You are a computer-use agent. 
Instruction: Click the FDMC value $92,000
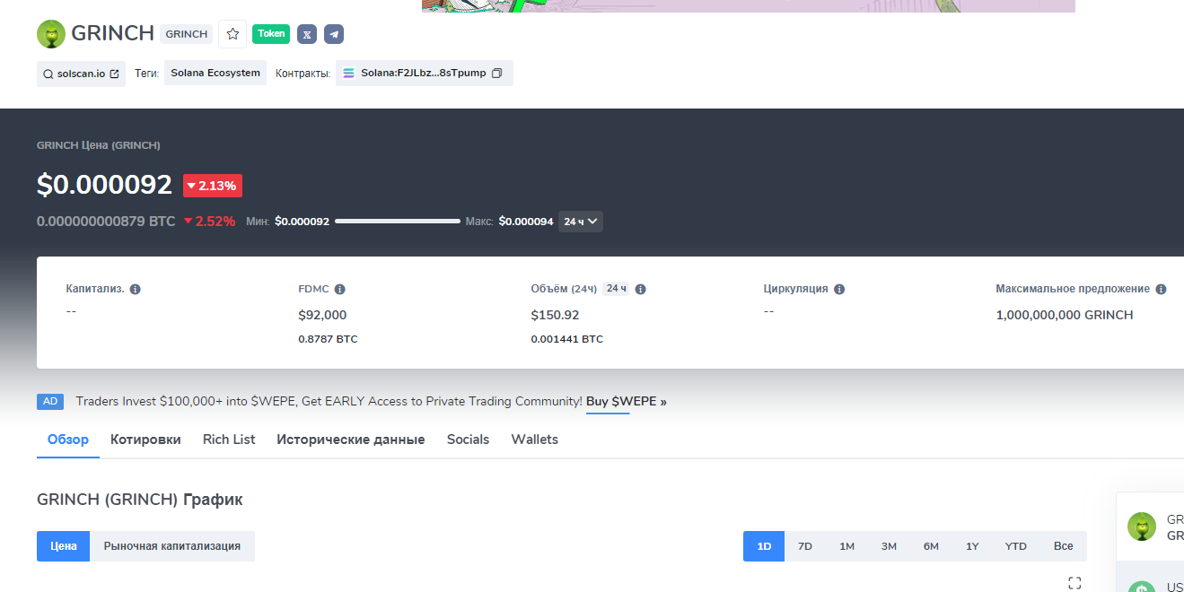point(322,315)
